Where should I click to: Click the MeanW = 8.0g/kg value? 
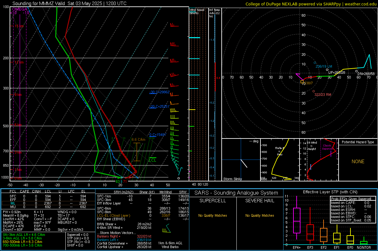15,215
